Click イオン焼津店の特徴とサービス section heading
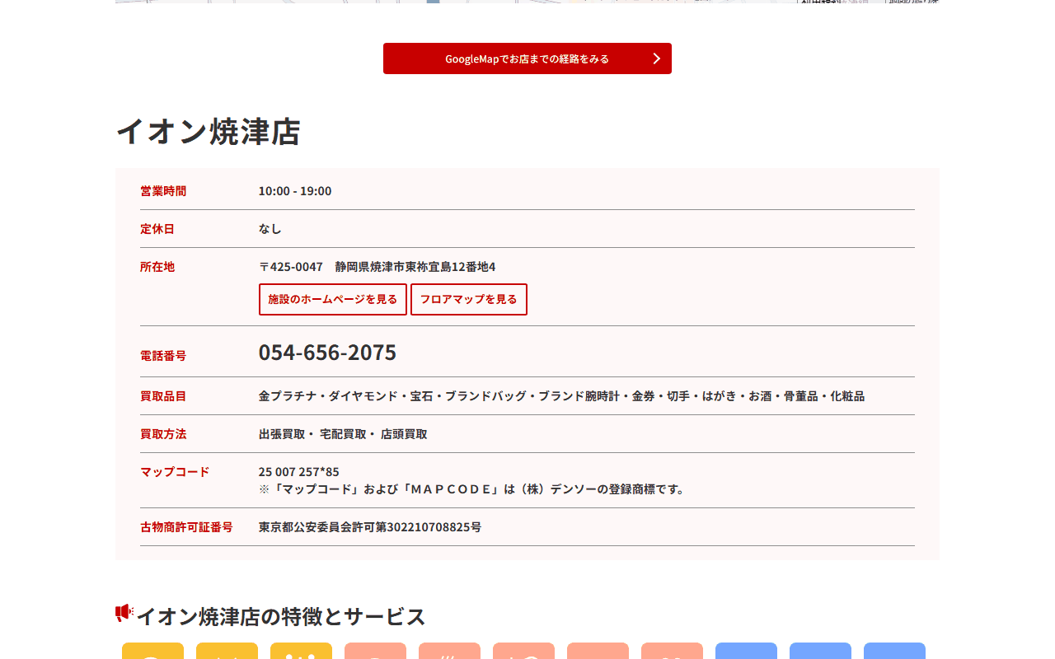This screenshot has width=1055, height=659. coord(280,616)
